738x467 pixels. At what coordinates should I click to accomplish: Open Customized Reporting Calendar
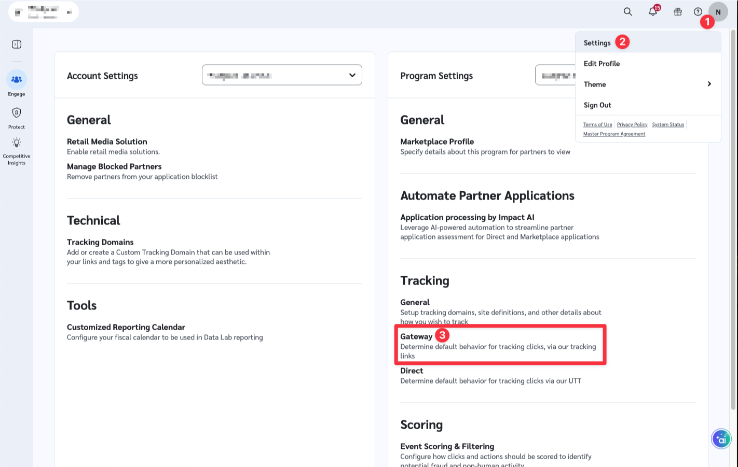126,327
